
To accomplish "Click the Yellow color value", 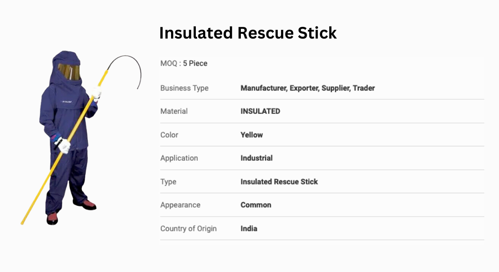I will [252, 135].
